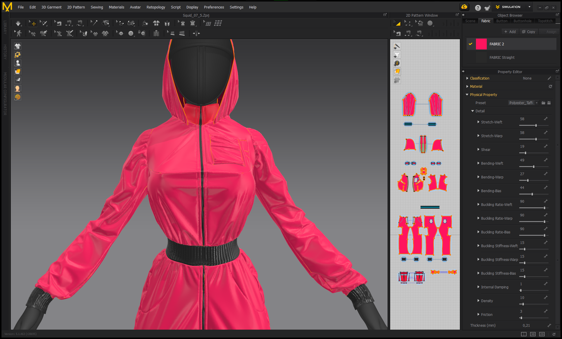Click the pattern information toggle in the 2D window
Screen dimensions: 562x339
pos(397,63)
